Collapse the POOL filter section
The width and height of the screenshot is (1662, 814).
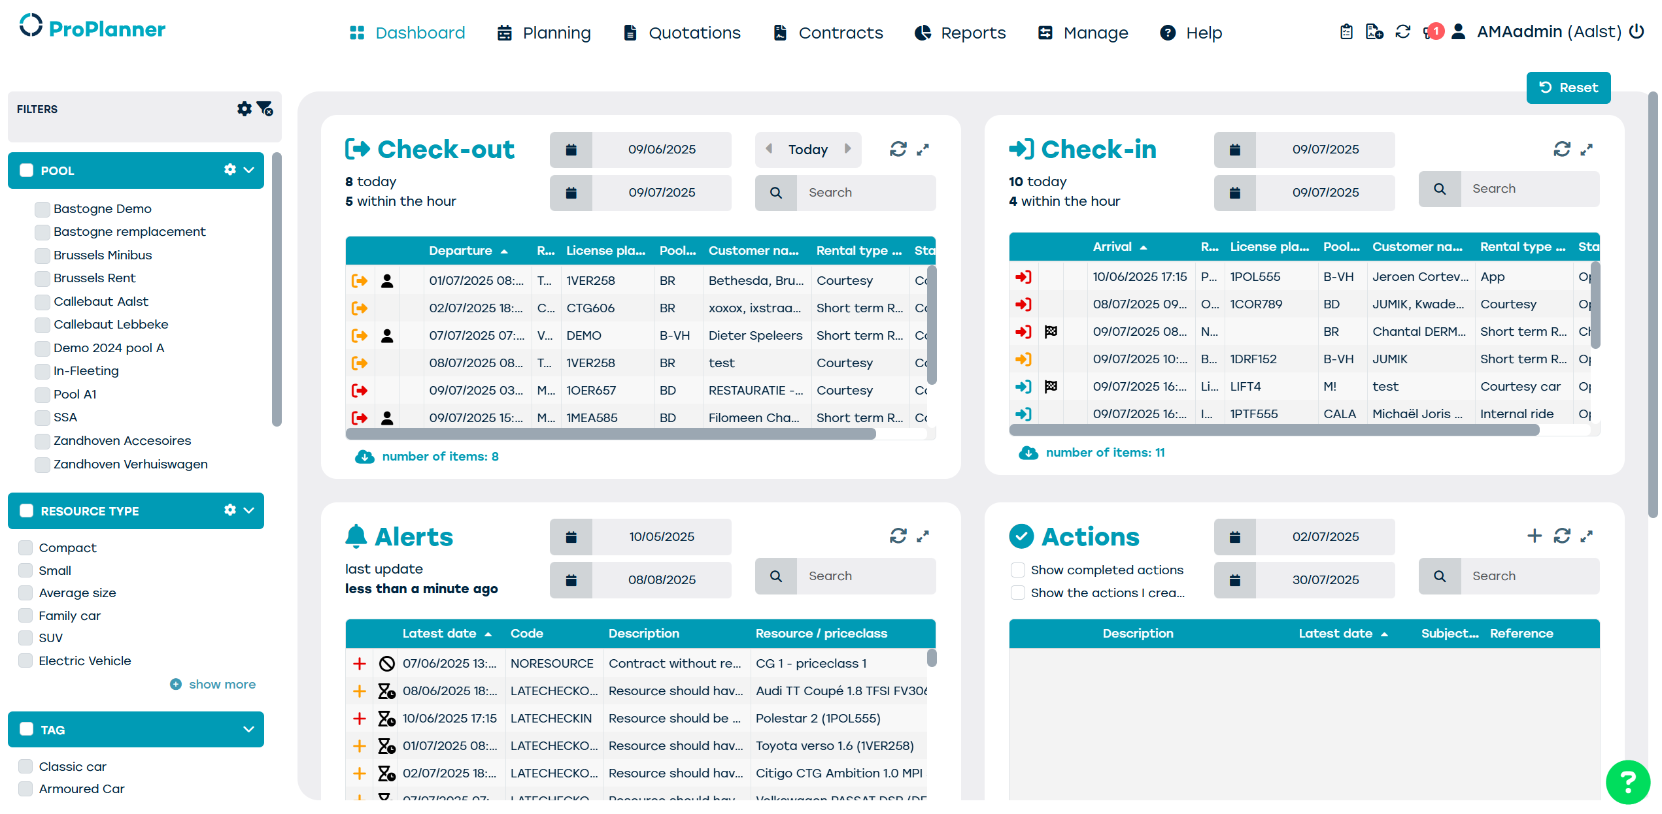[x=248, y=170]
